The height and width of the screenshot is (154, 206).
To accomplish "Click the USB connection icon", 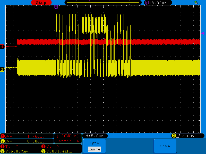I will [196, 3].
